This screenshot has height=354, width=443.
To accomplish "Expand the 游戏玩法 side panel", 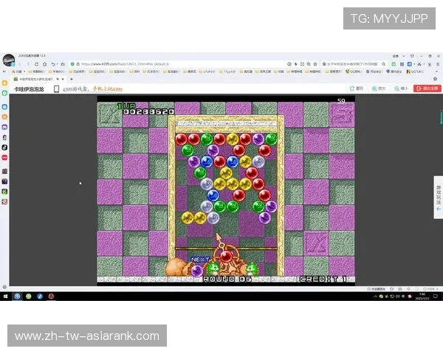I will [x=438, y=195].
